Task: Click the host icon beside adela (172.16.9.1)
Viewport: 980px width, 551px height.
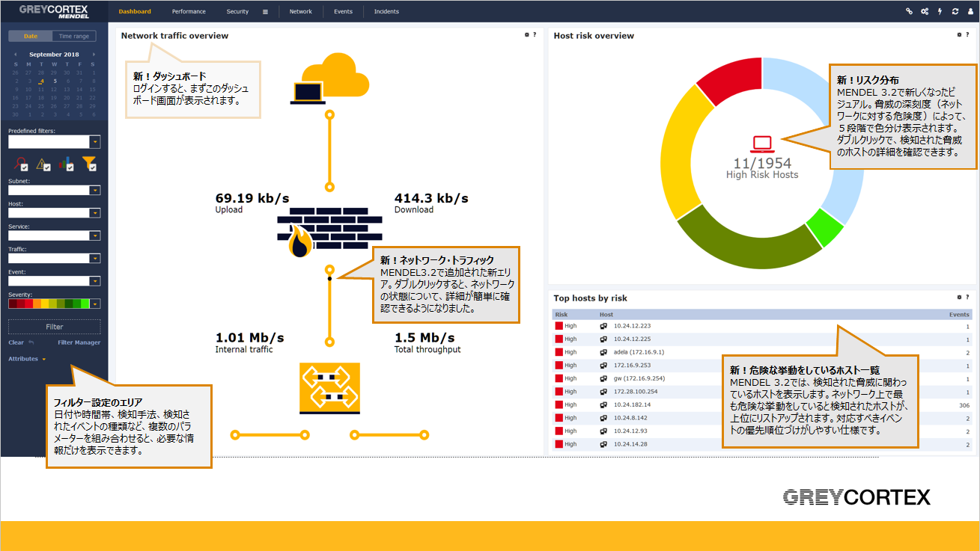Action: point(603,352)
